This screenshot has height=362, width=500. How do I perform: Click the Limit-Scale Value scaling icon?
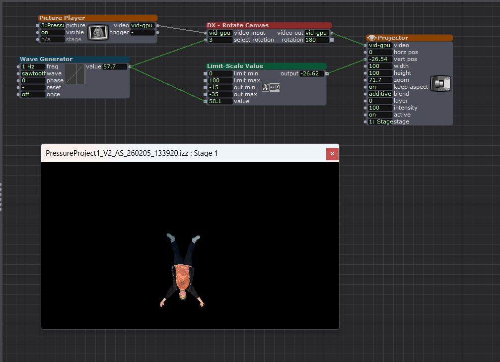point(271,87)
